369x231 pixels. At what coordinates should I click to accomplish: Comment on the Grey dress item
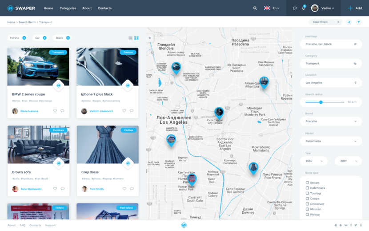[x=132, y=189]
